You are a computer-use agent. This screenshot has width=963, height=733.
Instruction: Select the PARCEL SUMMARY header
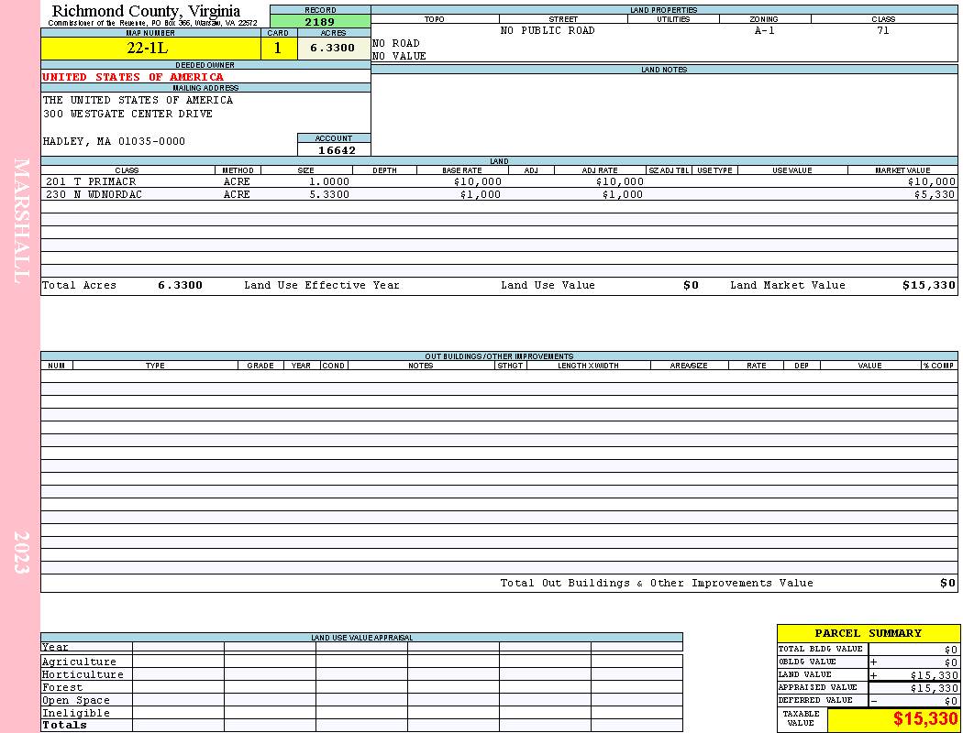click(869, 634)
